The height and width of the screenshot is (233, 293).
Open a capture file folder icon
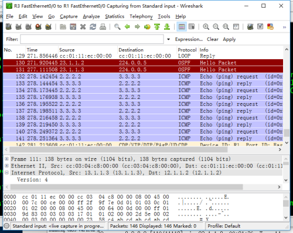point(63,27)
